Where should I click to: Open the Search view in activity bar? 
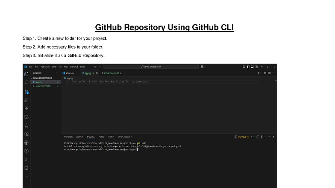click(x=26, y=82)
